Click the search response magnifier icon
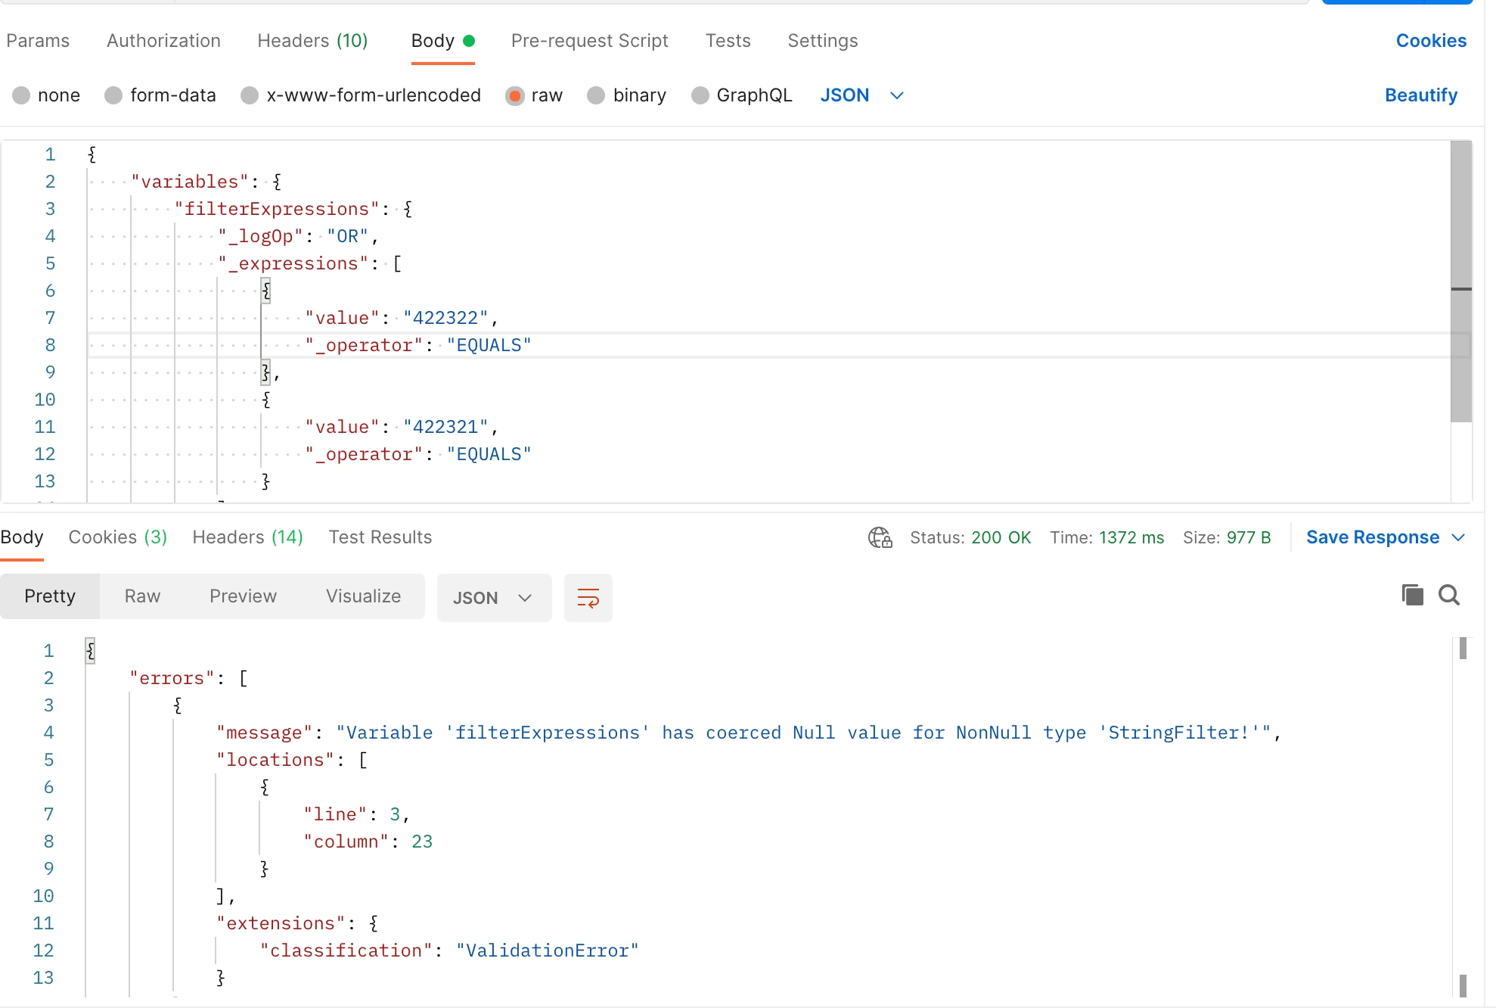Viewport: 1496px width, 1008px height. 1448,595
